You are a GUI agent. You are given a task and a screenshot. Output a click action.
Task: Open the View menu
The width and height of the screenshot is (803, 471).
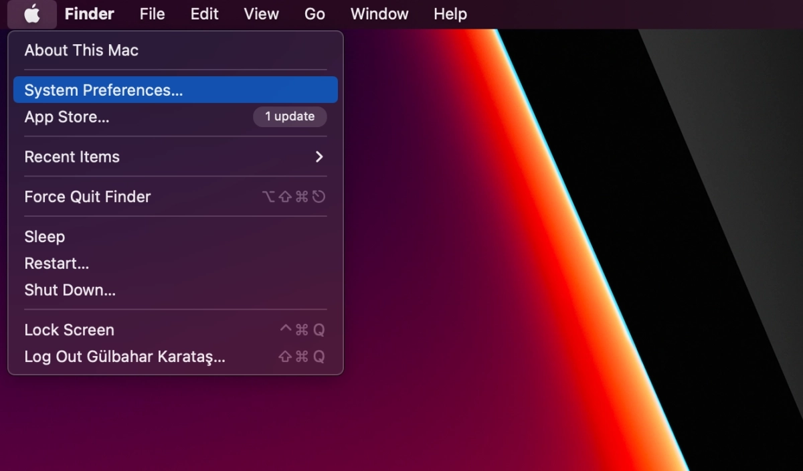pyautogui.click(x=260, y=14)
